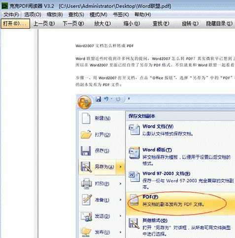235x238 pixels.
Task: Open the 模式(M) menu
Action: click(x=98, y=15)
